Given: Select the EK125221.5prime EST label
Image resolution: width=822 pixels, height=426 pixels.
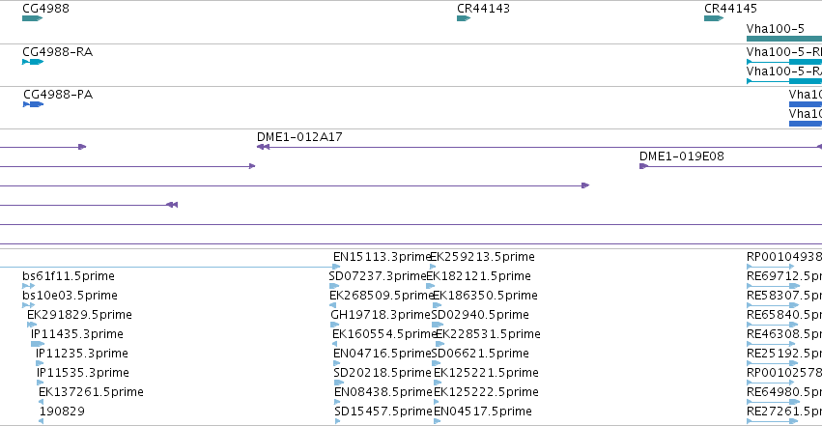Looking at the screenshot, I should click(x=486, y=373).
